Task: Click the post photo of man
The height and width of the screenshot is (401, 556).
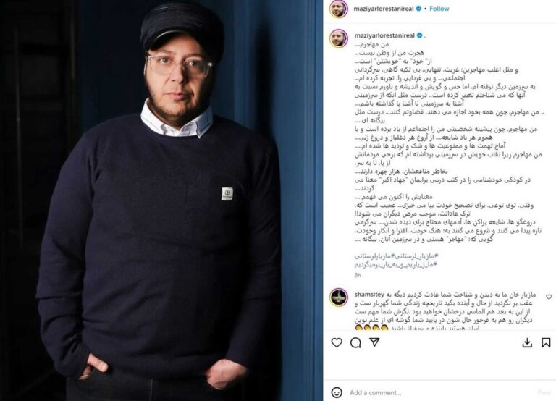Action: coord(161,200)
